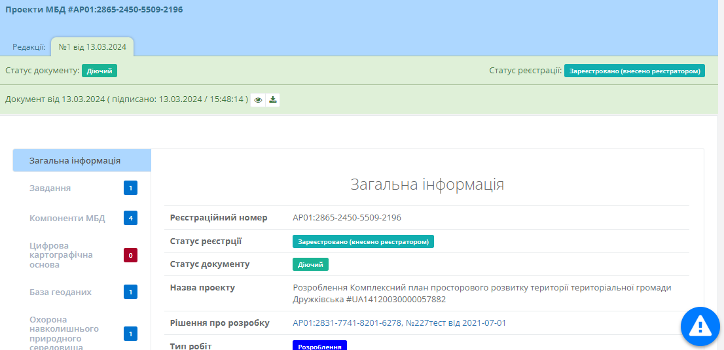Viewport: 724px width, 350px height.
Task: Switch to Компоненти МБД section
Action: 67,219
